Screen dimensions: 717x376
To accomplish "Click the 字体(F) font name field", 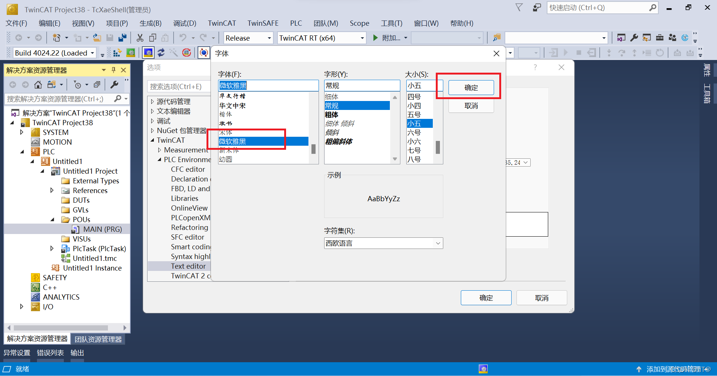I will pos(268,86).
